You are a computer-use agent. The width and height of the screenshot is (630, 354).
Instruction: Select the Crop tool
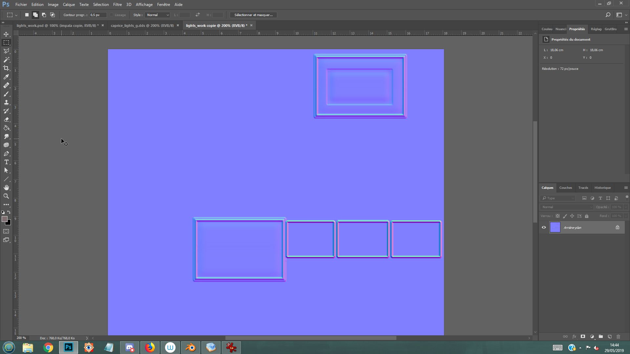click(x=6, y=68)
